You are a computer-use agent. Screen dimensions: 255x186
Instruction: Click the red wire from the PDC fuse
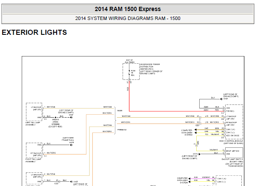click(x=129, y=97)
